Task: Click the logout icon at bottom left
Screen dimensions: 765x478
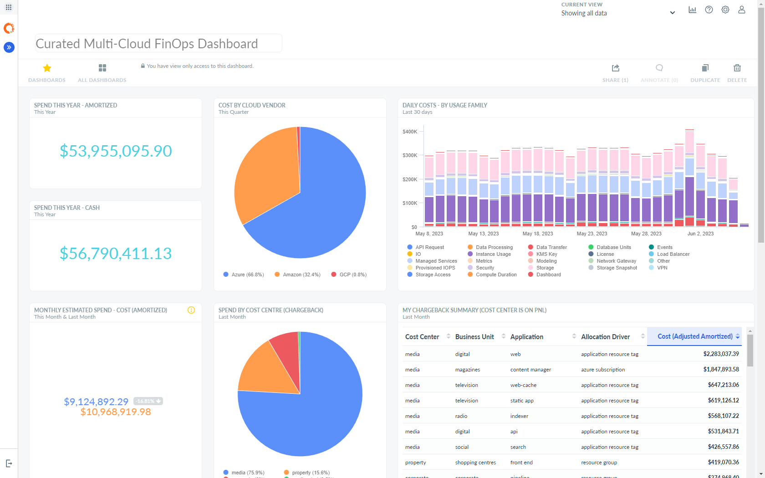Action: [x=9, y=463]
